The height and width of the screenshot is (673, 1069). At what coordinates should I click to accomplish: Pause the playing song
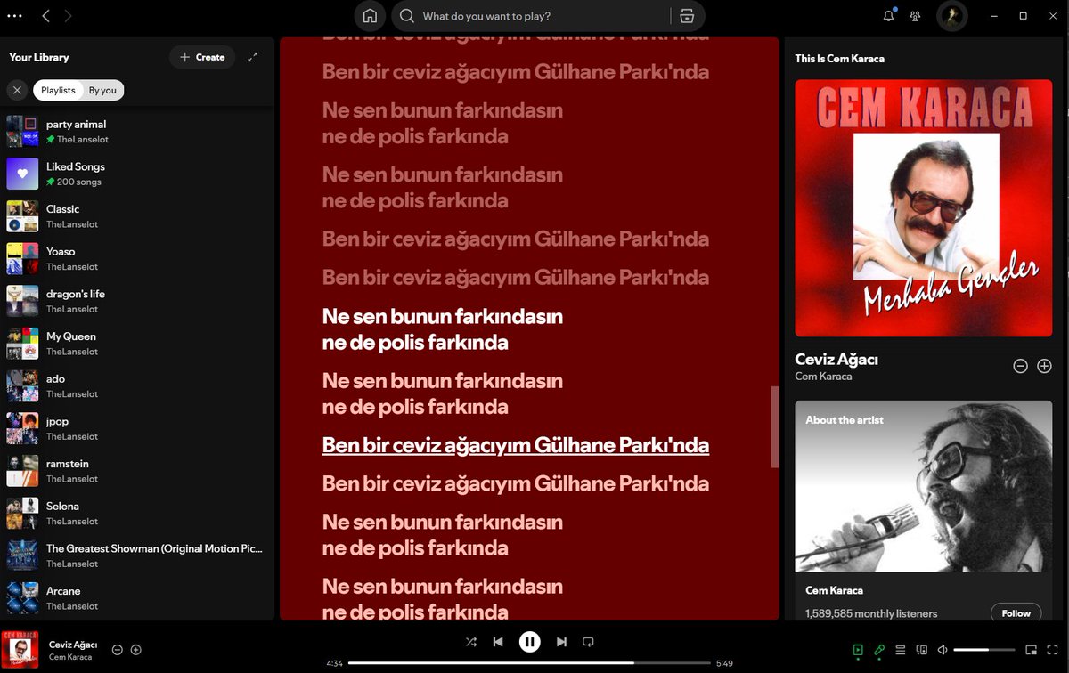530,641
